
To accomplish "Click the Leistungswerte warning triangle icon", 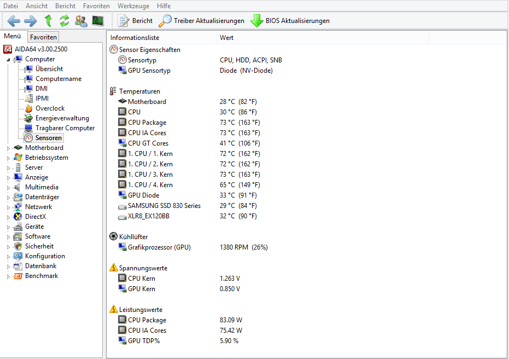I will click(113, 309).
